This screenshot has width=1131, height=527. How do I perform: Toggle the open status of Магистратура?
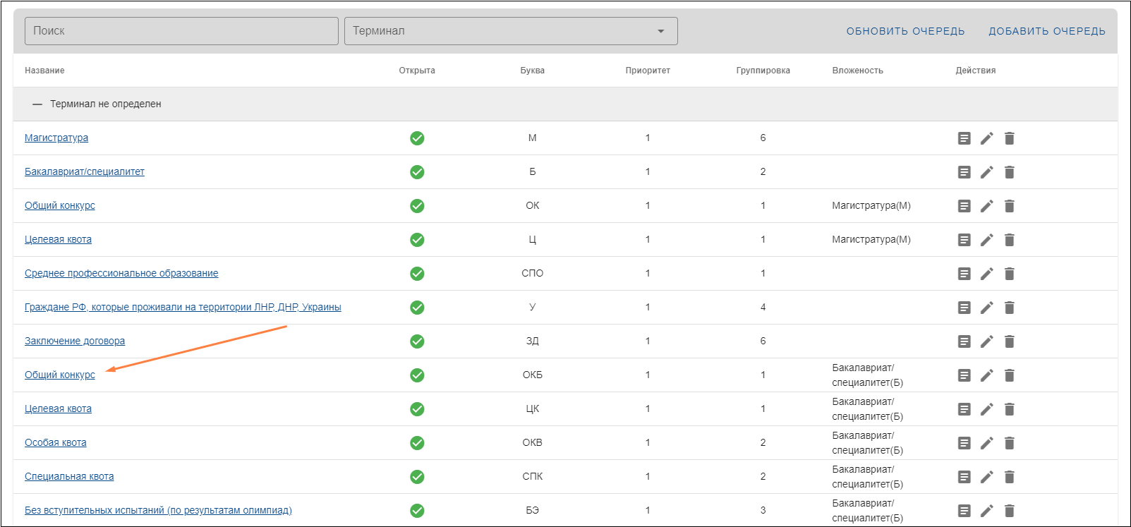coord(417,138)
